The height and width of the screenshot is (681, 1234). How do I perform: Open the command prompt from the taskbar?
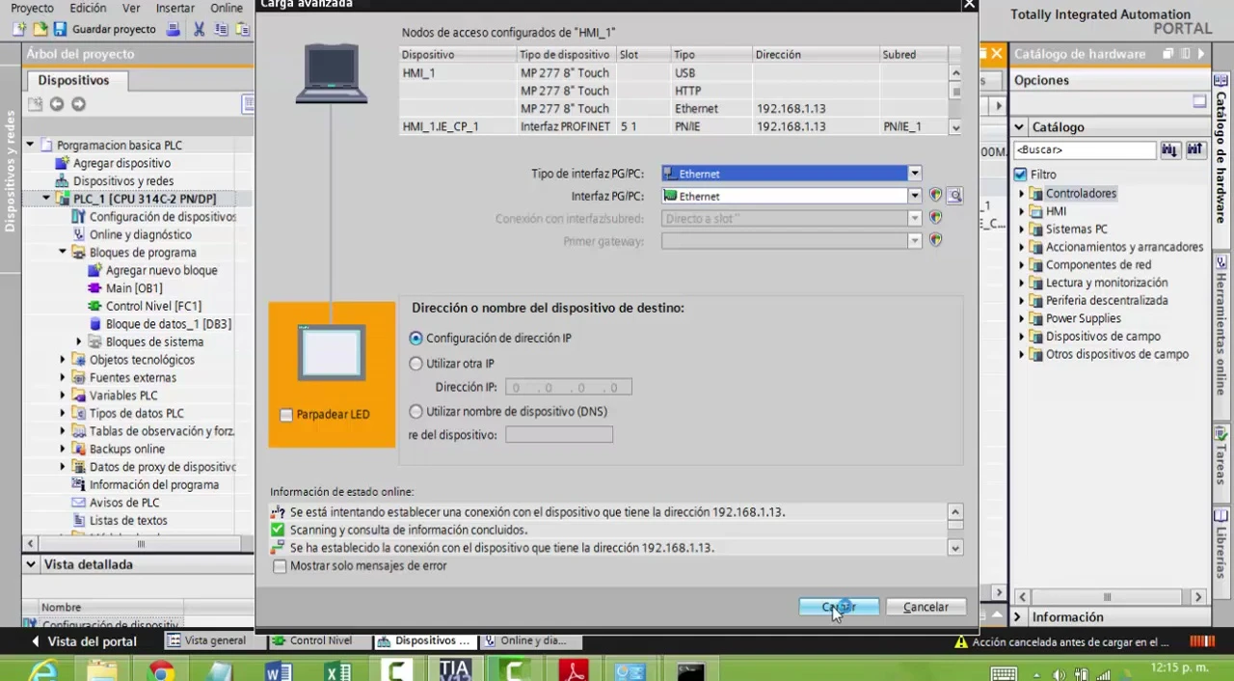point(690,670)
